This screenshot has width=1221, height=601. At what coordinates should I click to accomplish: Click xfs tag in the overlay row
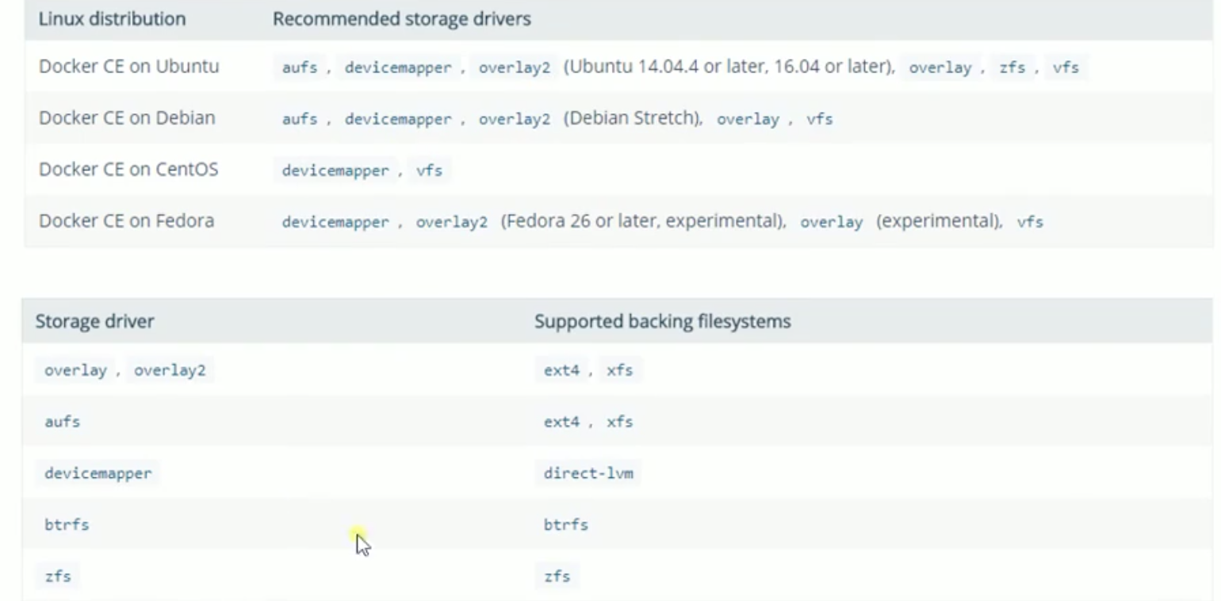click(x=620, y=370)
